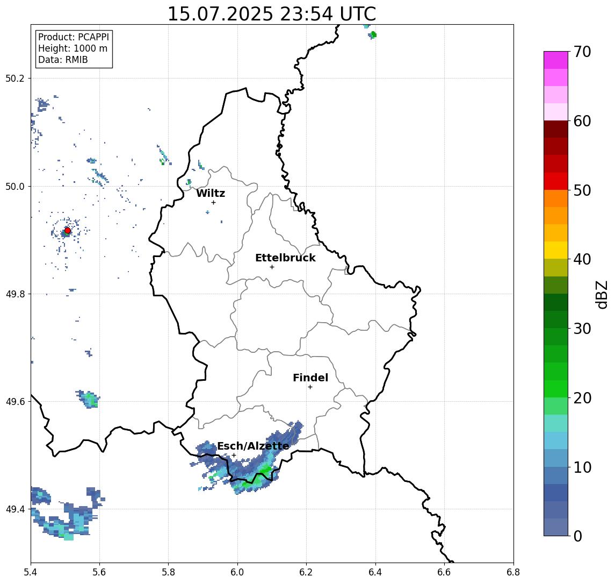Click the longitude axis label 5.6

[x=99, y=572]
